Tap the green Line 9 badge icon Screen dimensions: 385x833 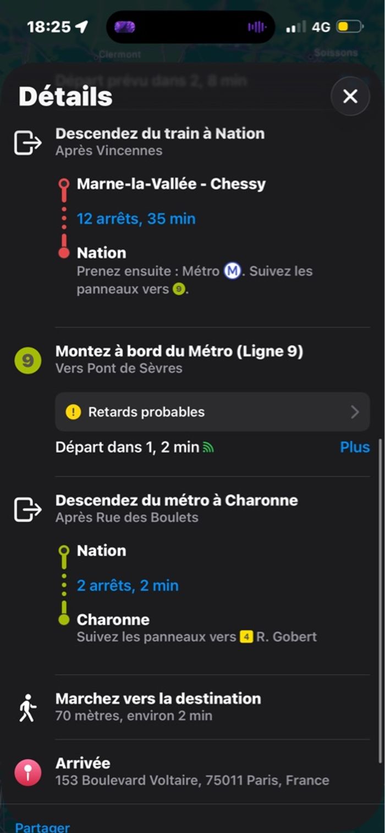tap(28, 361)
